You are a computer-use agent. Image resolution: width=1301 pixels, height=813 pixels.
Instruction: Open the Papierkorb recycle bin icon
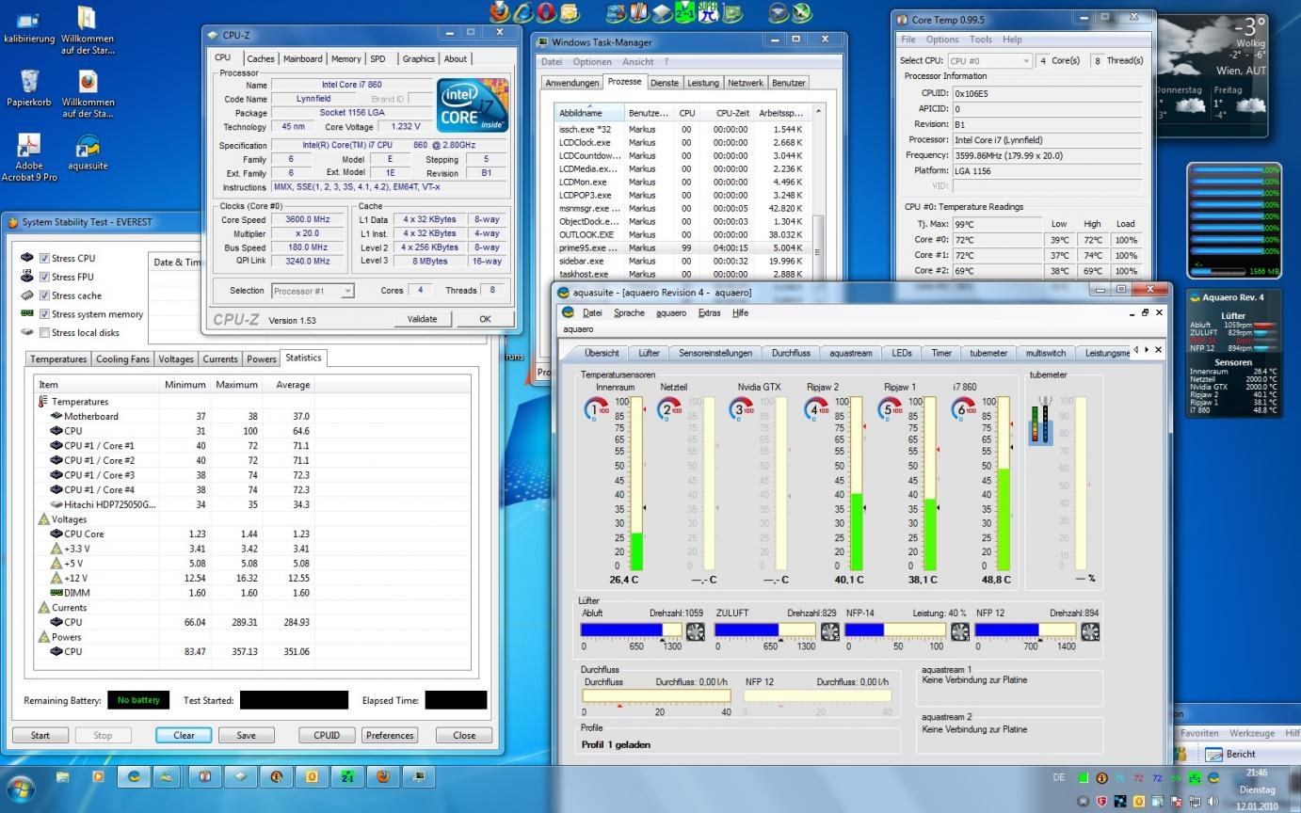click(x=29, y=82)
